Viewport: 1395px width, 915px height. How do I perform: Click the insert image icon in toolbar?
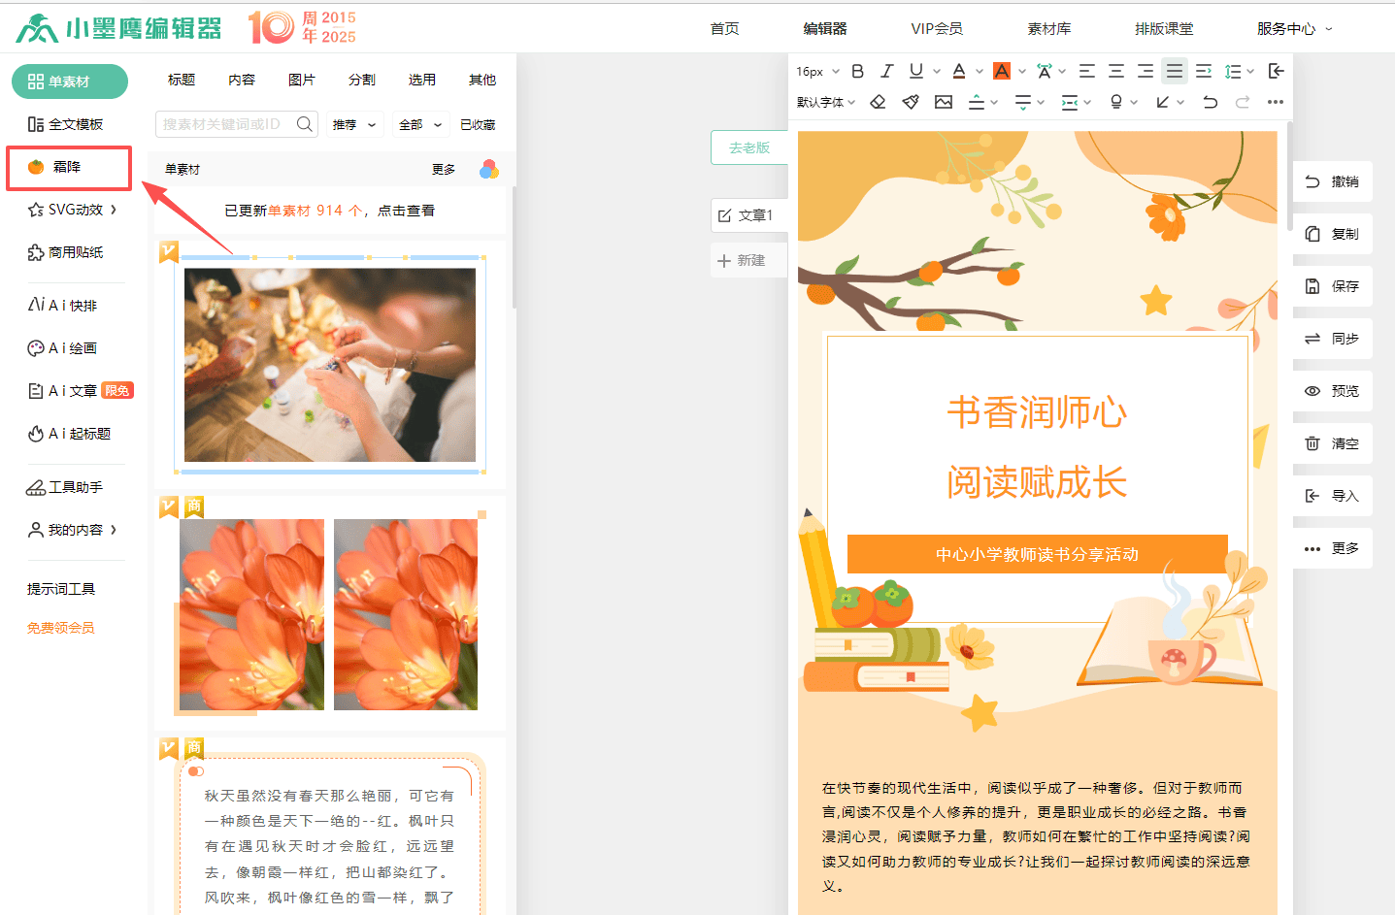944,102
